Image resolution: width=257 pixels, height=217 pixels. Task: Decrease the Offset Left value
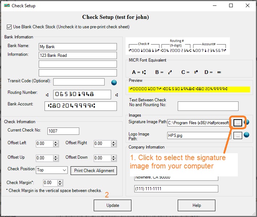click(x=56, y=145)
